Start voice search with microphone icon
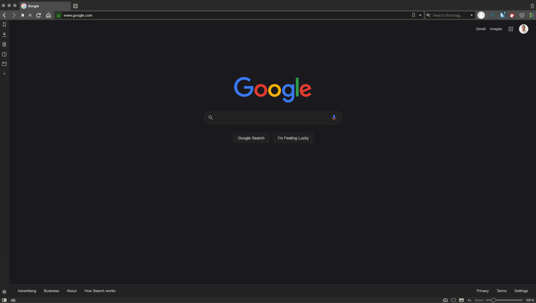The width and height of the screenshot is (536, 303). [x=334, y=118]
